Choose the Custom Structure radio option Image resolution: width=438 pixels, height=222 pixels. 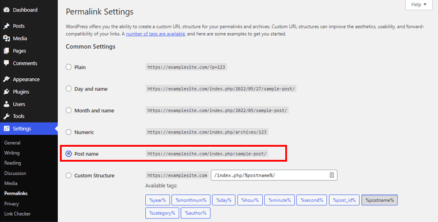click(69, 175)
